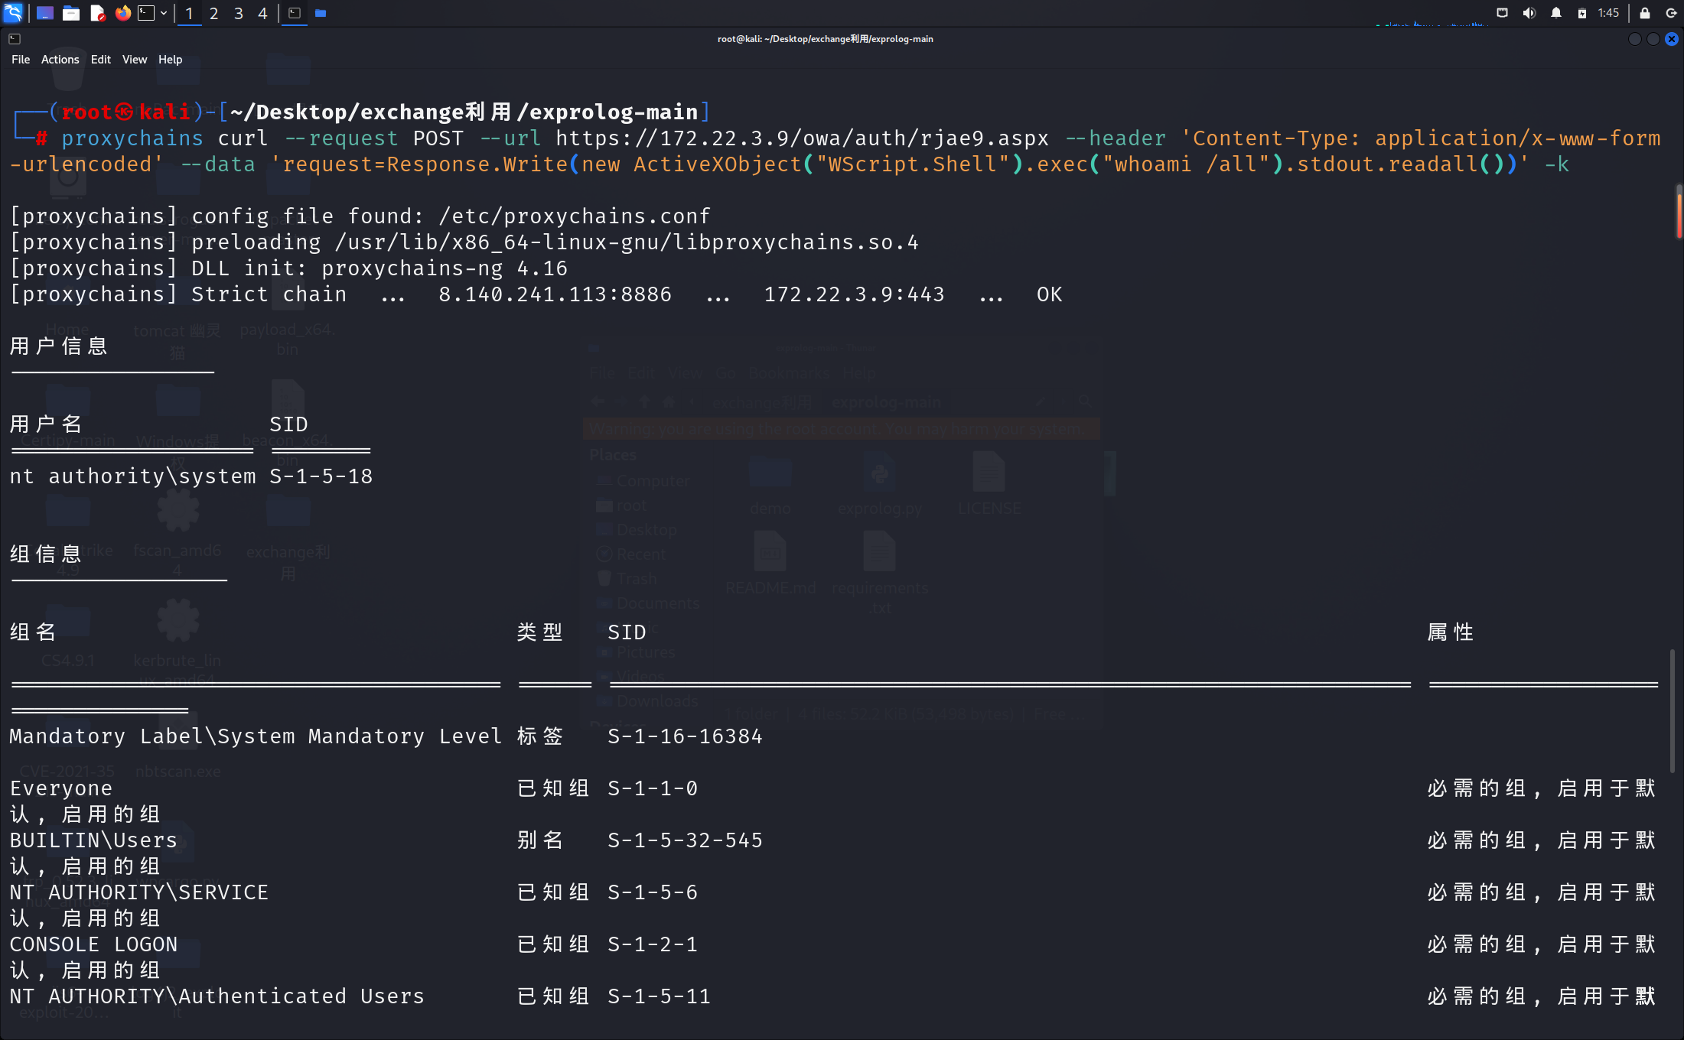Viewport: 1684px width, 1040px height.
Task: Click the 'CONSOLE LOGON' group name
Action: click(93, 944)
